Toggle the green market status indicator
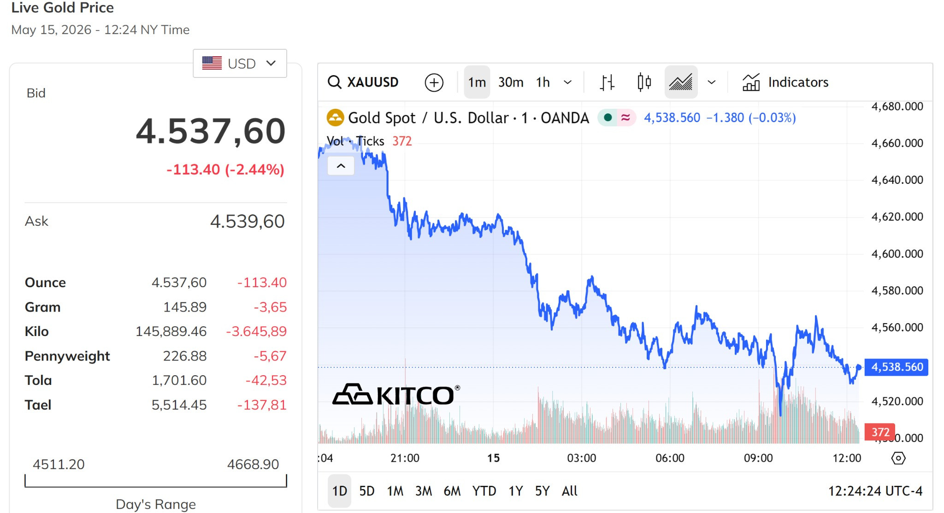 coord(608,118)
